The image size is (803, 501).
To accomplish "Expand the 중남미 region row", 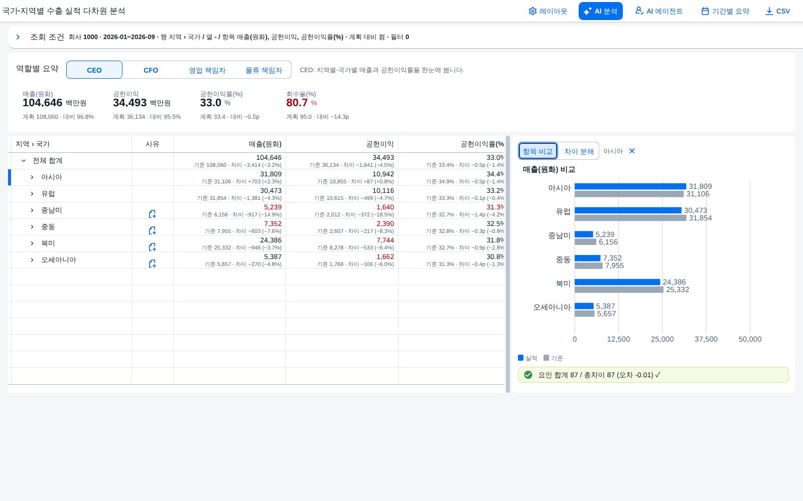I will click(32, 210).
